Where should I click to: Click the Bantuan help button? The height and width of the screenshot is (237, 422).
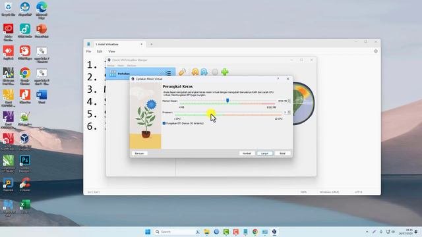click(x=139, y=153)
